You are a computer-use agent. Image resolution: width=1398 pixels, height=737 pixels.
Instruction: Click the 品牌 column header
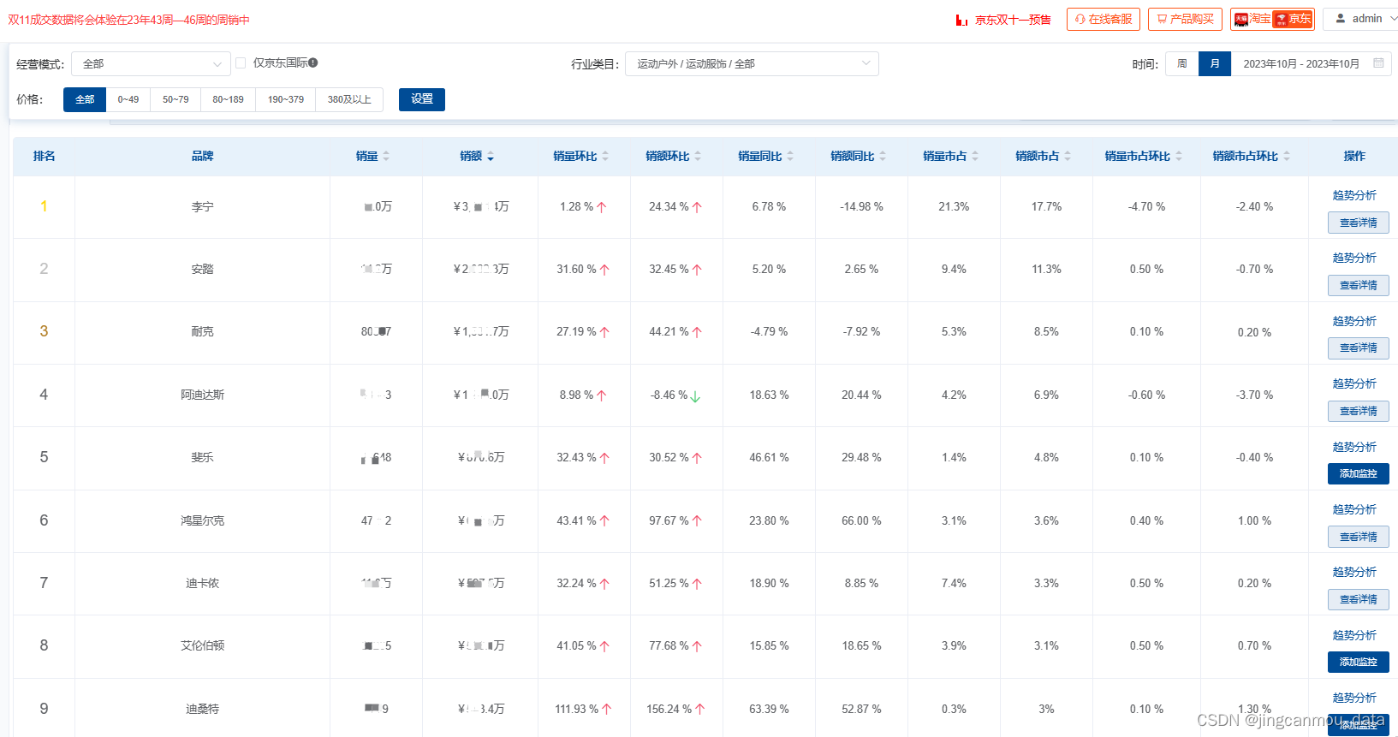(202, 156)
